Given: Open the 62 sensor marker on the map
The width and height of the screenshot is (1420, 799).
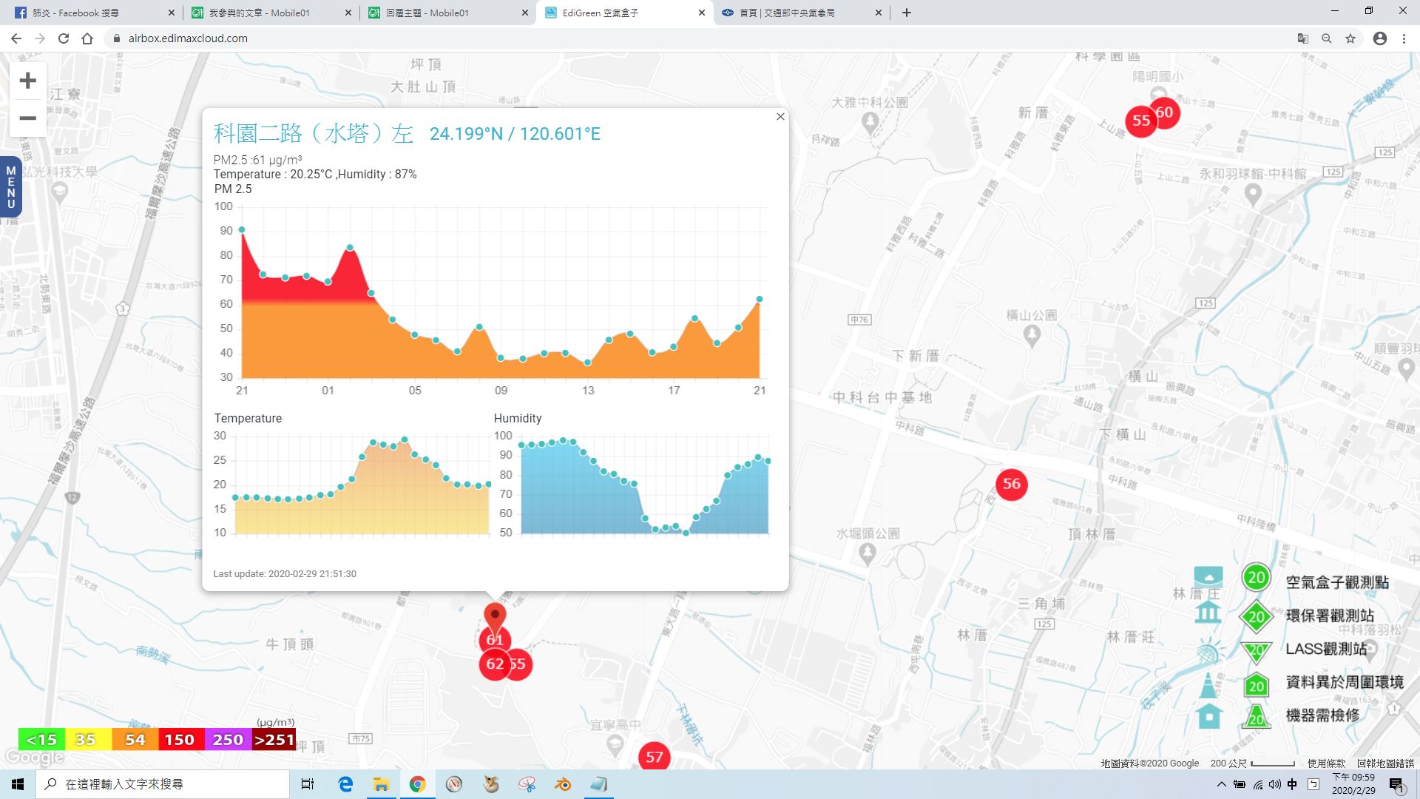Looking at the screenshot, I should click(493, 664).
